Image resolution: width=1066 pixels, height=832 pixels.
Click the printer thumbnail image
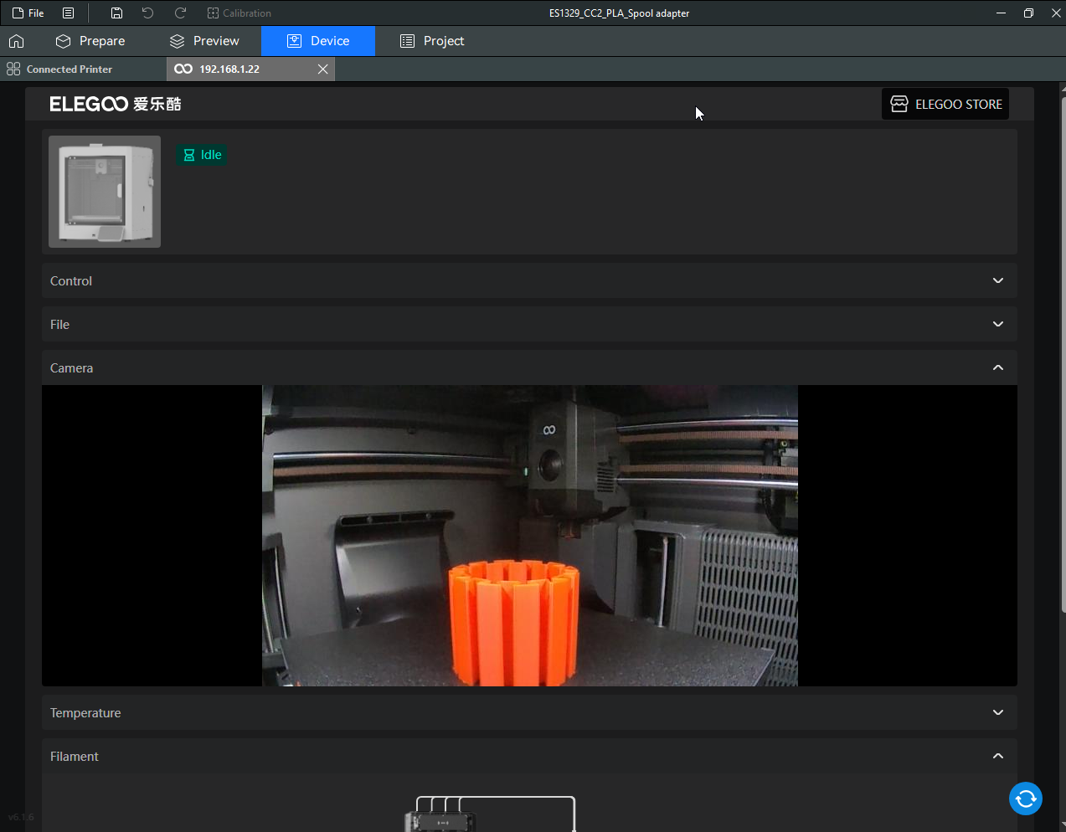pos(105,192)
